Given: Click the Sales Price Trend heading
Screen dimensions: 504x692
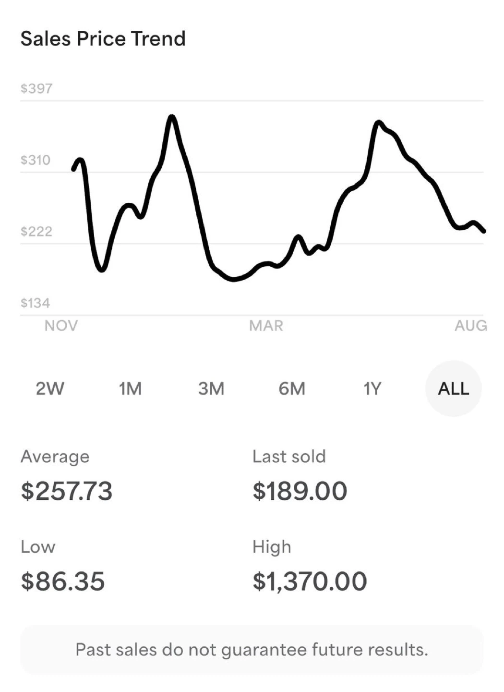Looking at the screenshot, I should 103,38.
